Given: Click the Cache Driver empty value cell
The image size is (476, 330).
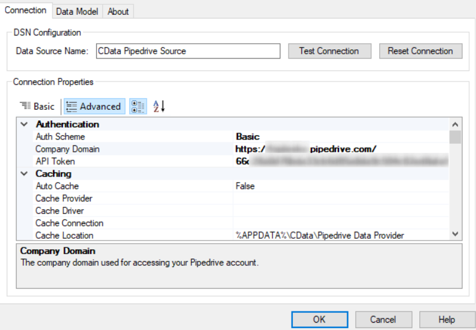Looking at the screenshot, I should tap(341, 211).
